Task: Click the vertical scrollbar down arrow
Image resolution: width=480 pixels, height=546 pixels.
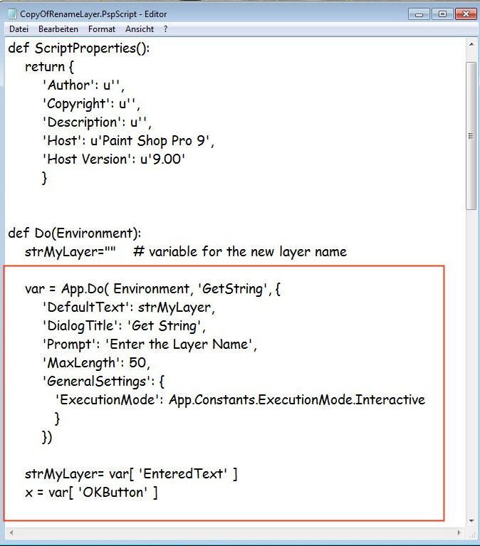Action: click(470, 520)
